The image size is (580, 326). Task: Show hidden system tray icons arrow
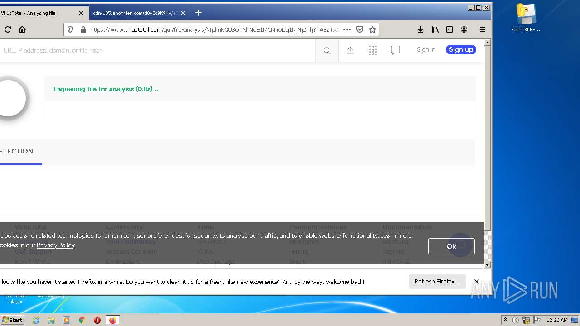(506, 320)
